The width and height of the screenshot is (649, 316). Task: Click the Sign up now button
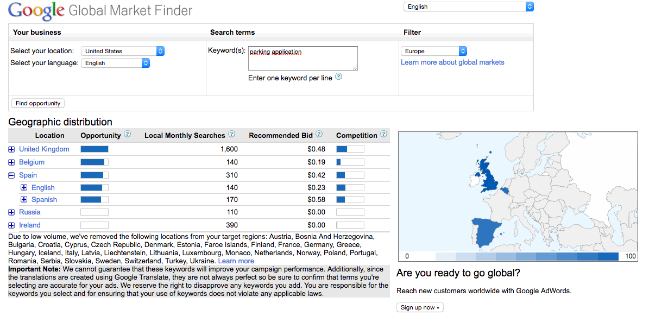point(420,307)
